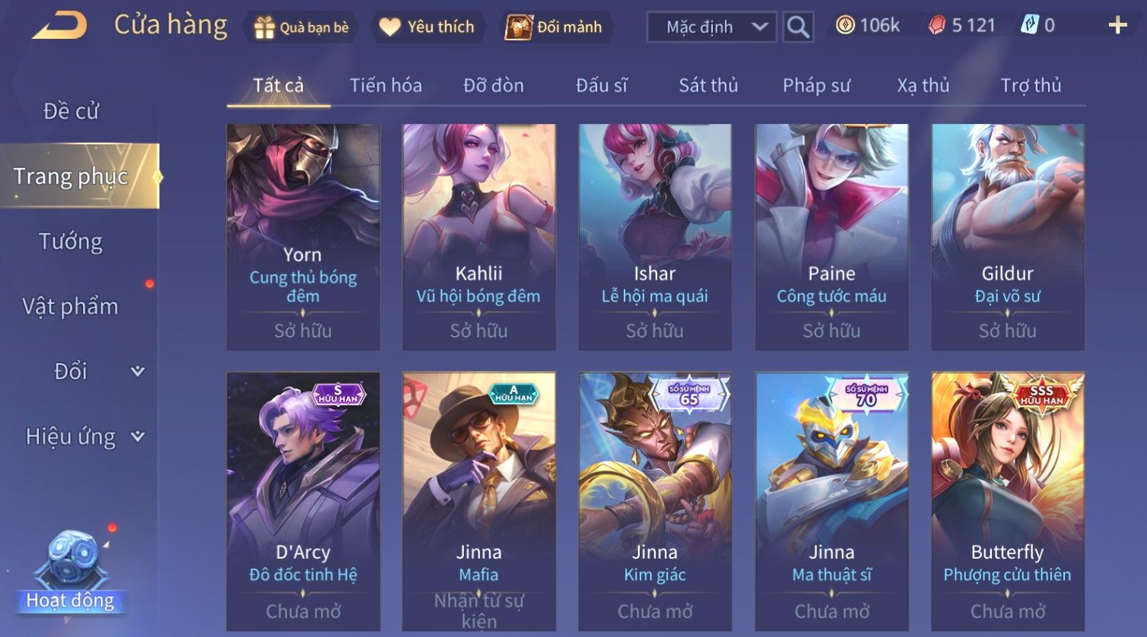Open the Tướng sidebar menu

[71, 242]
